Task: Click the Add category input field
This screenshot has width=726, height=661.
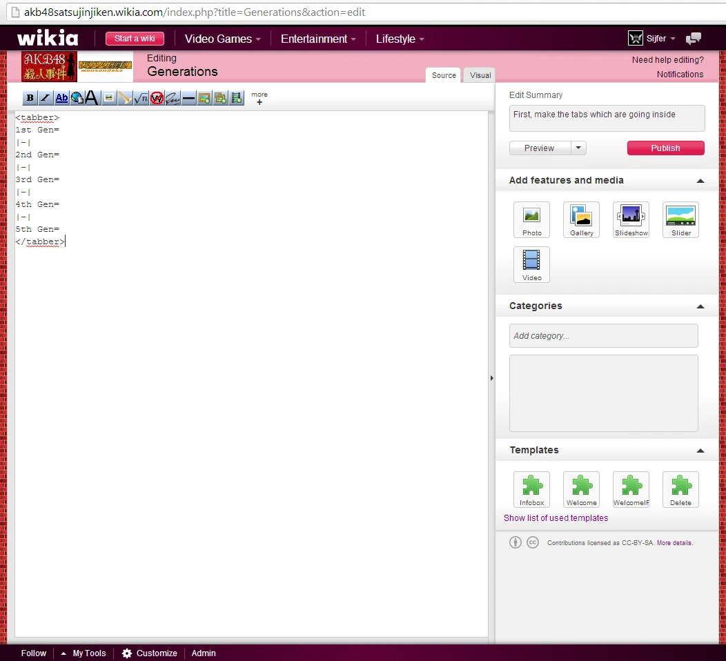Action: coord(603,336)
